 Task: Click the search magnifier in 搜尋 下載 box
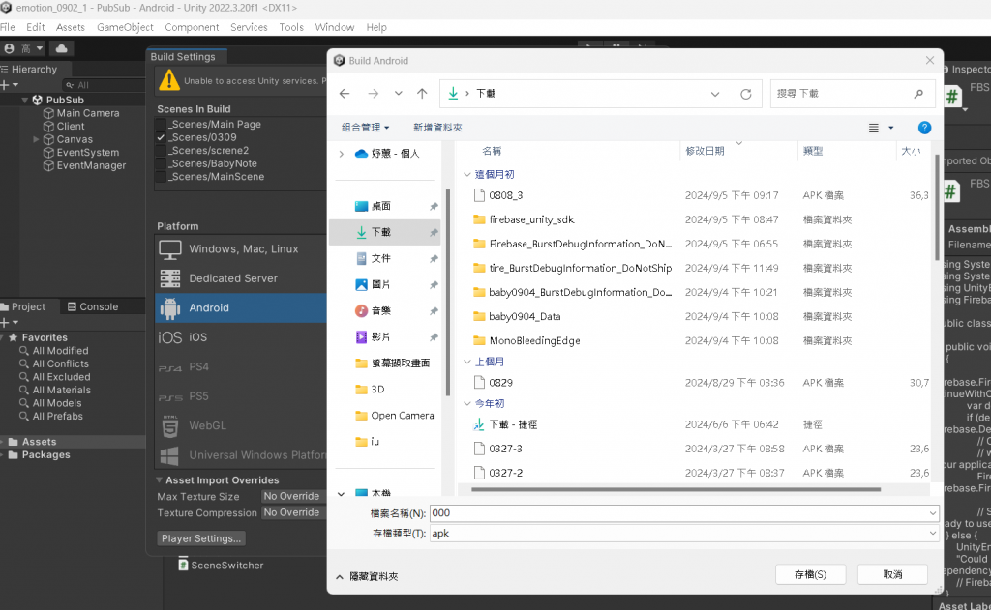click(918, 94)
